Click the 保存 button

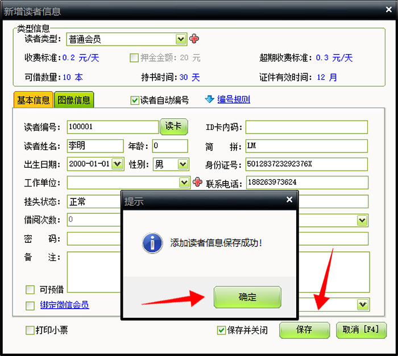304,330
